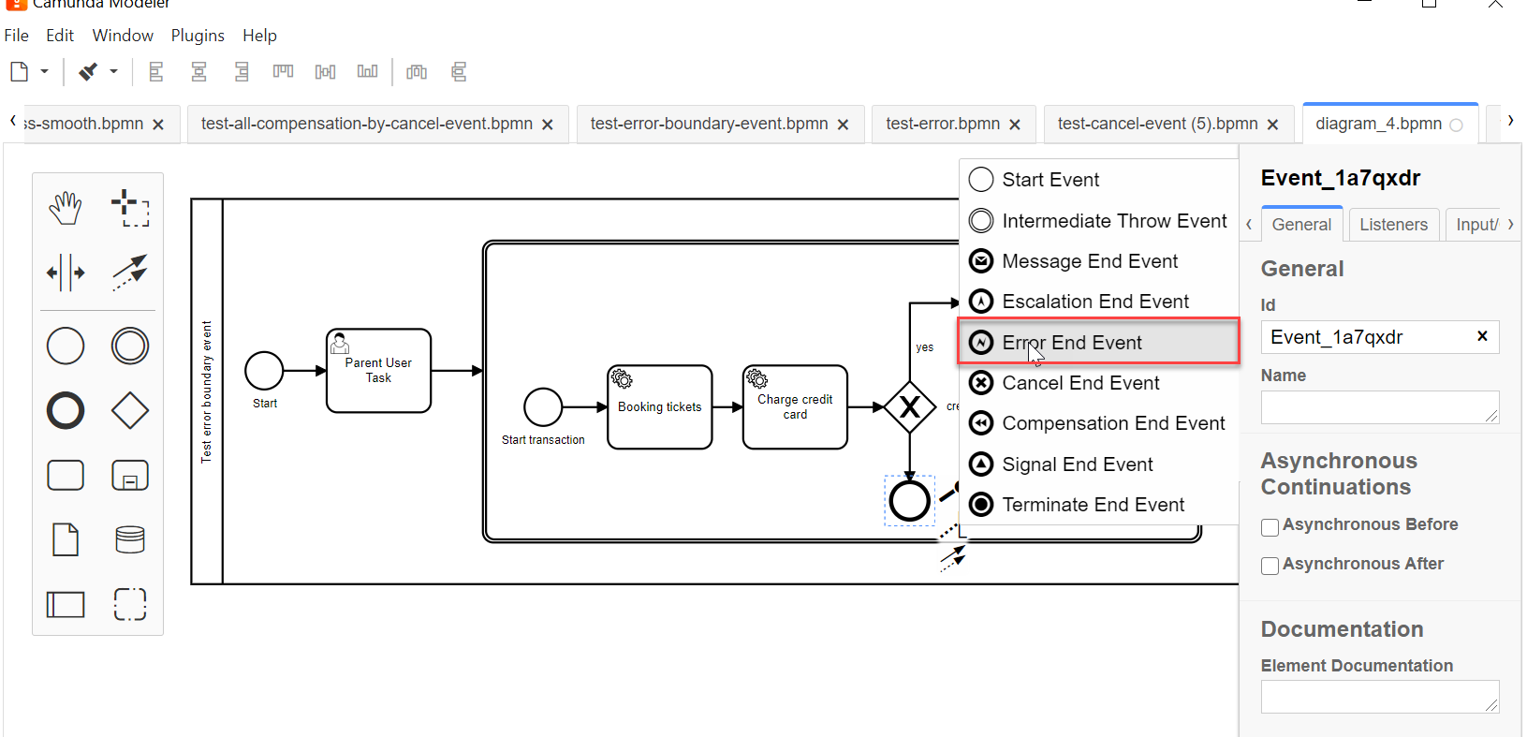Screen dimensions: 1527x737
Task: Activate the hand tool in palette
Action: tap(66, 208)
